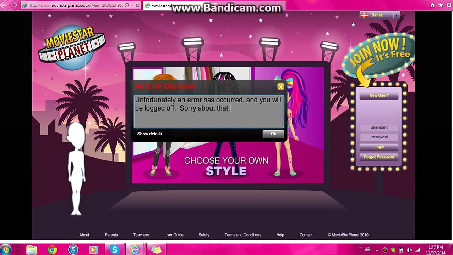Click the browser Favorites star icon
The height and width of the screenshot is (255, 453).
(441, 5)
